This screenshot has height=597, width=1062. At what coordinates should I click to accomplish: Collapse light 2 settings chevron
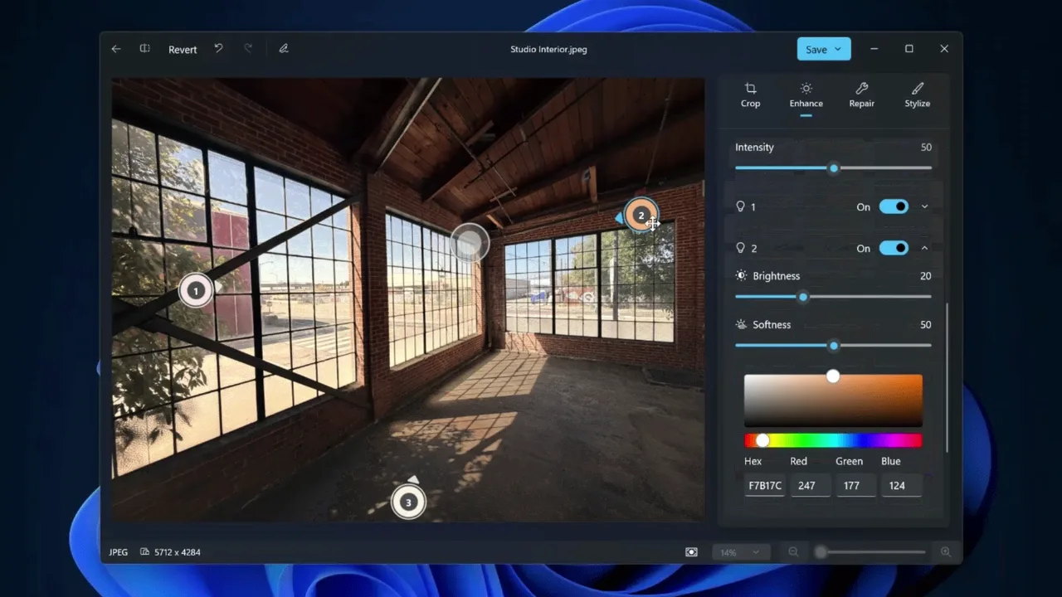[x=924, y=248]
